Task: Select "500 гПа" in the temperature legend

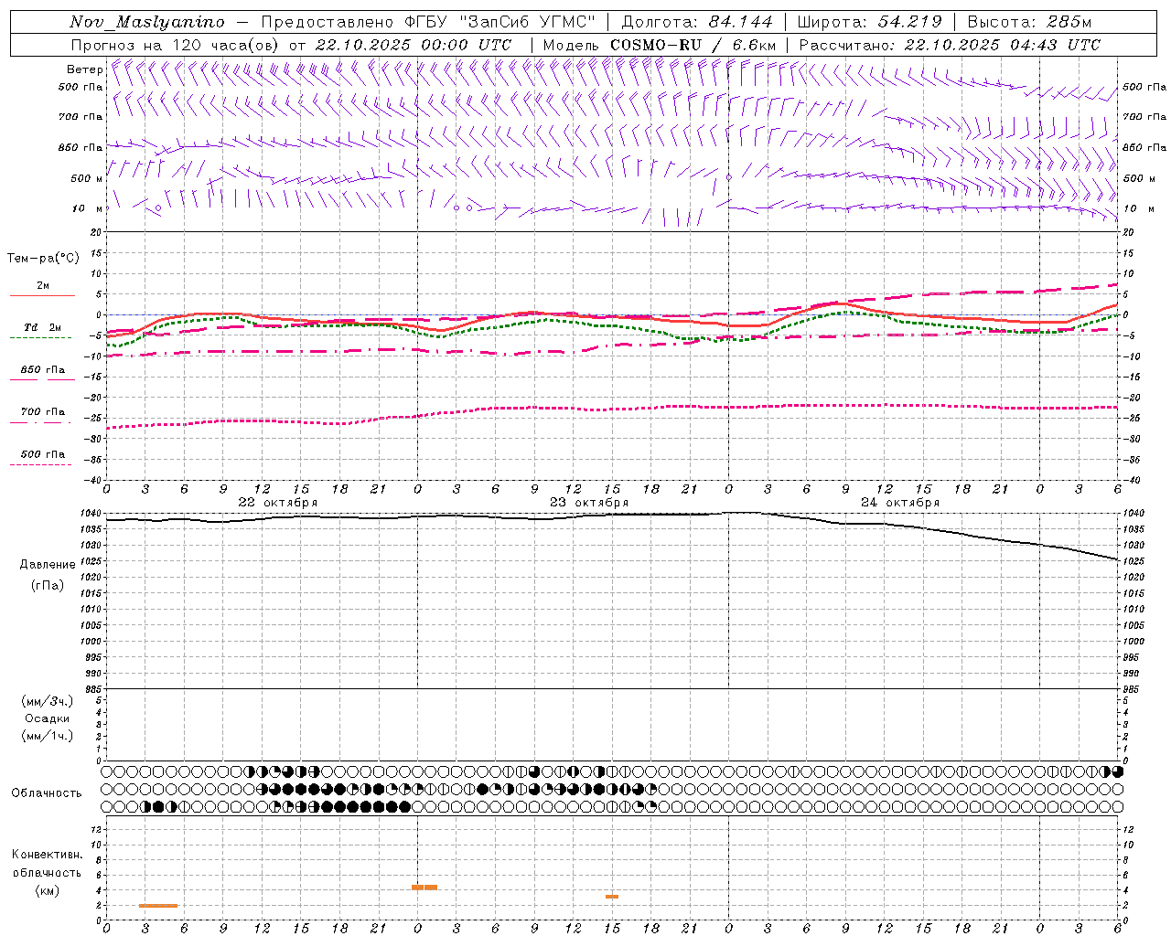Action: 43,454
